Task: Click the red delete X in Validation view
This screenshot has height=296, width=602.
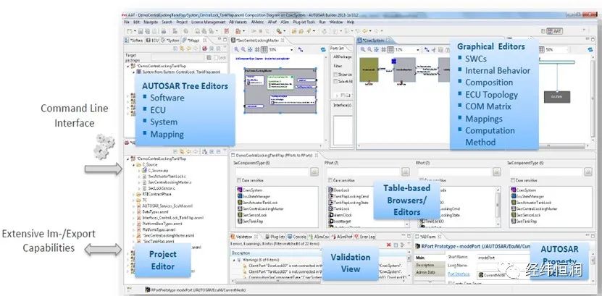Action: (388, 245)
